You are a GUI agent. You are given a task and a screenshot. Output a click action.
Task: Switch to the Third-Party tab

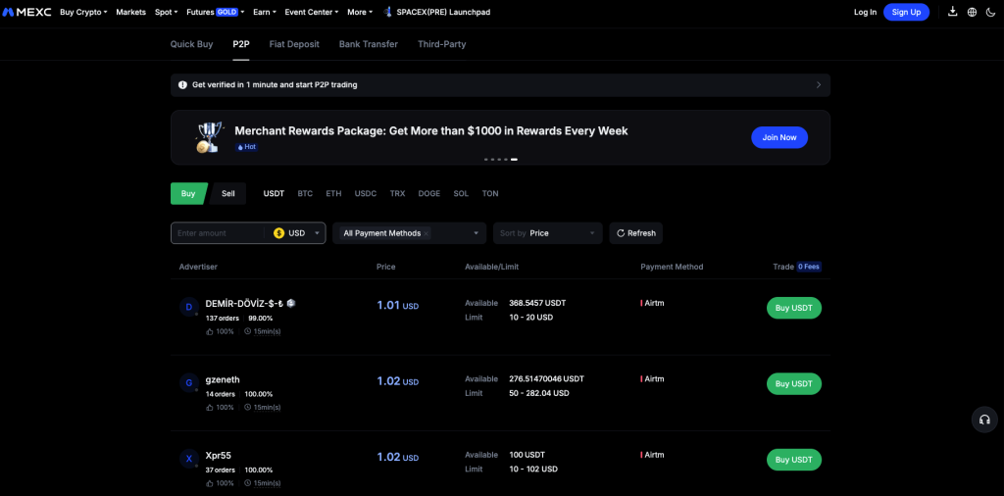coord(442,44)
